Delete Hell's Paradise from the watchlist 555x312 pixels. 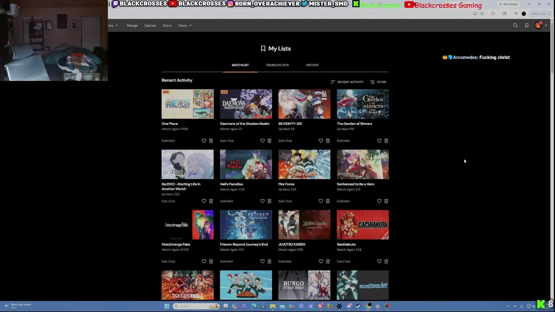pyautogui.click(x=269, y=201)
